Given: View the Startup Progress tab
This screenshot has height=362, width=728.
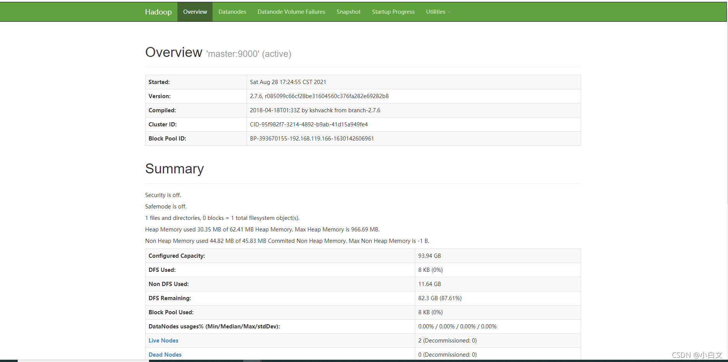Looking at the screenshot, I should point(393,12).
